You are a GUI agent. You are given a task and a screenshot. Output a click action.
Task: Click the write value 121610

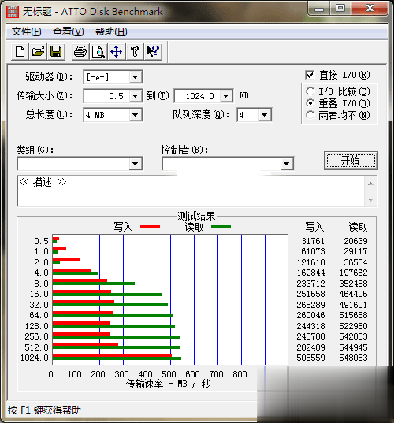[x=310, y=262]
